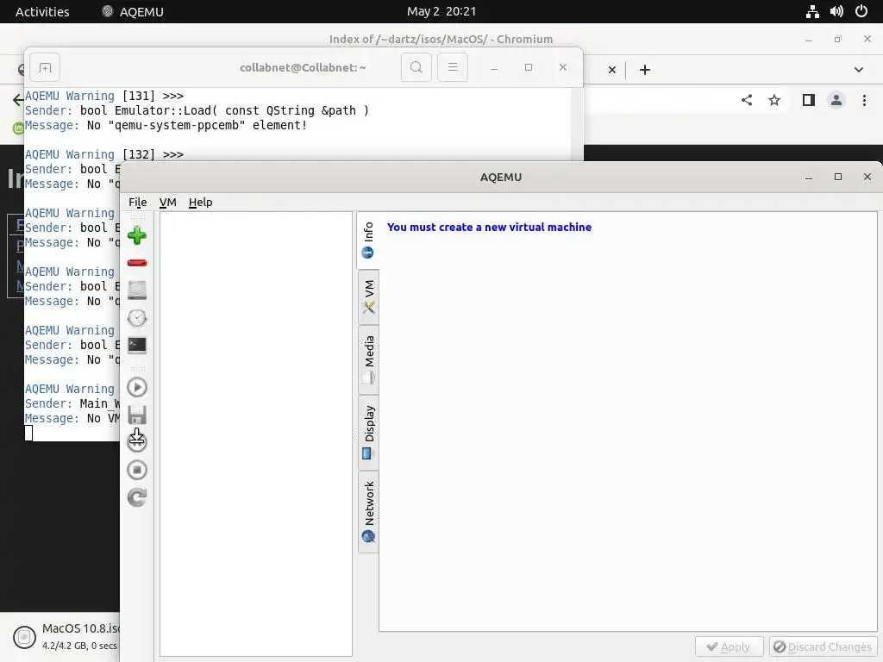Click the Chromium back arrow

17,100
